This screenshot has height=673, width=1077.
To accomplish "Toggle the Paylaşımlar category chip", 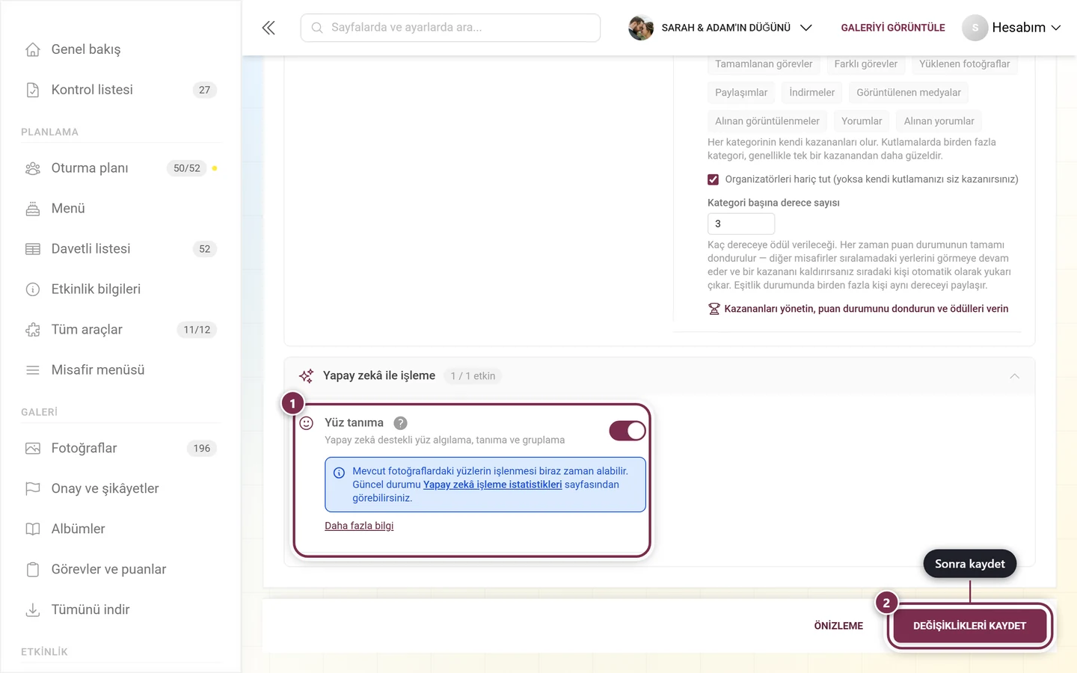I will click(741, 93).
